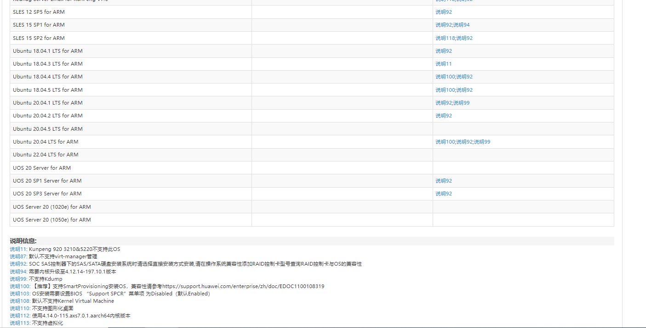Open 说明99 link in Ubuntu 20.04.1 row
Viewport: 646px width, 328px height.
click(x=462, y=103)
